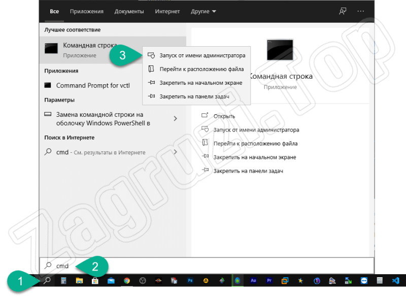This screenshot has width=406, height=299.
Task: Switch to the Документы tab
Action: (129, 11)
